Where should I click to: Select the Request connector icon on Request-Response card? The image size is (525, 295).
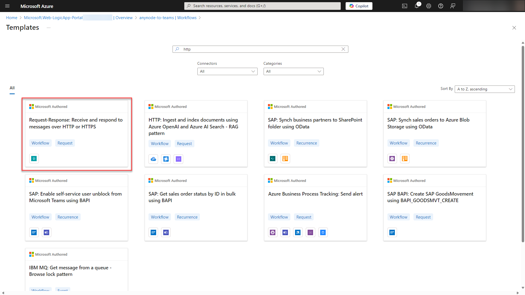34,158
